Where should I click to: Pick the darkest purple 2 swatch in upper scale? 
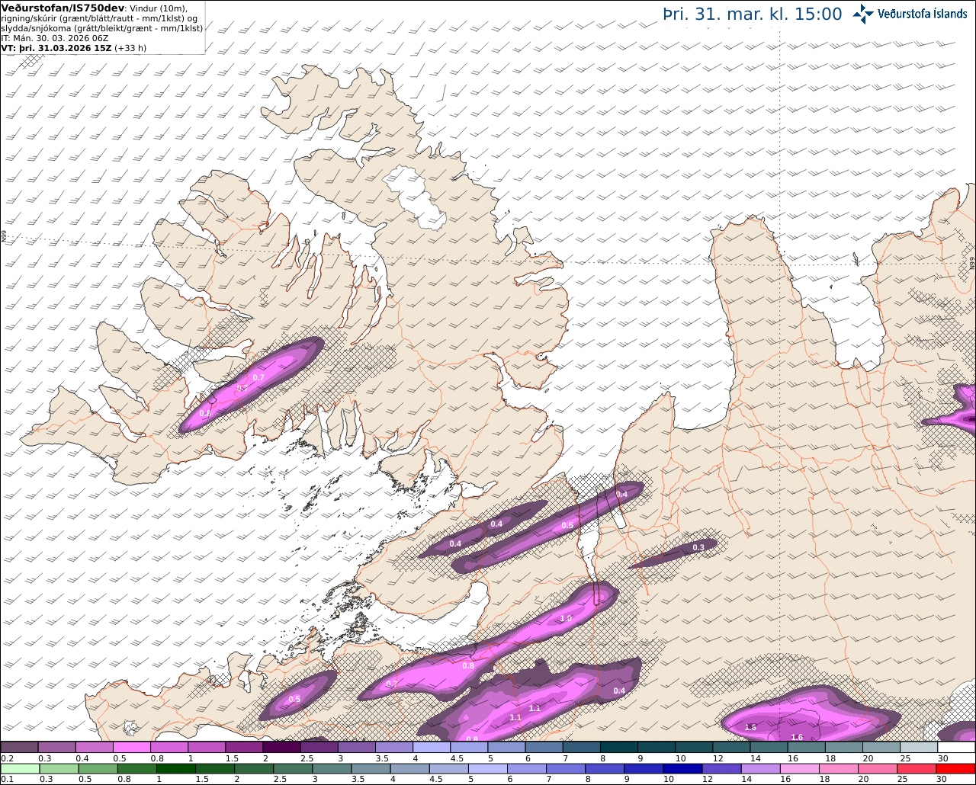pos(281,748)
